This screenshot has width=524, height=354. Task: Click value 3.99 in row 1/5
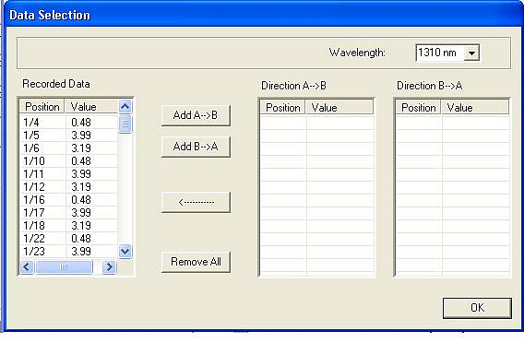[x=81, y=136]
